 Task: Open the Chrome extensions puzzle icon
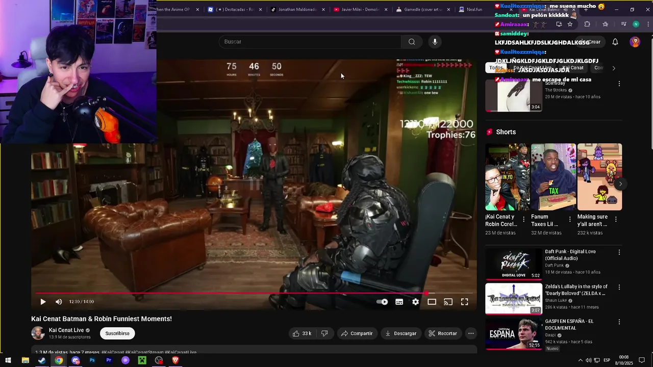coord(587,24)
